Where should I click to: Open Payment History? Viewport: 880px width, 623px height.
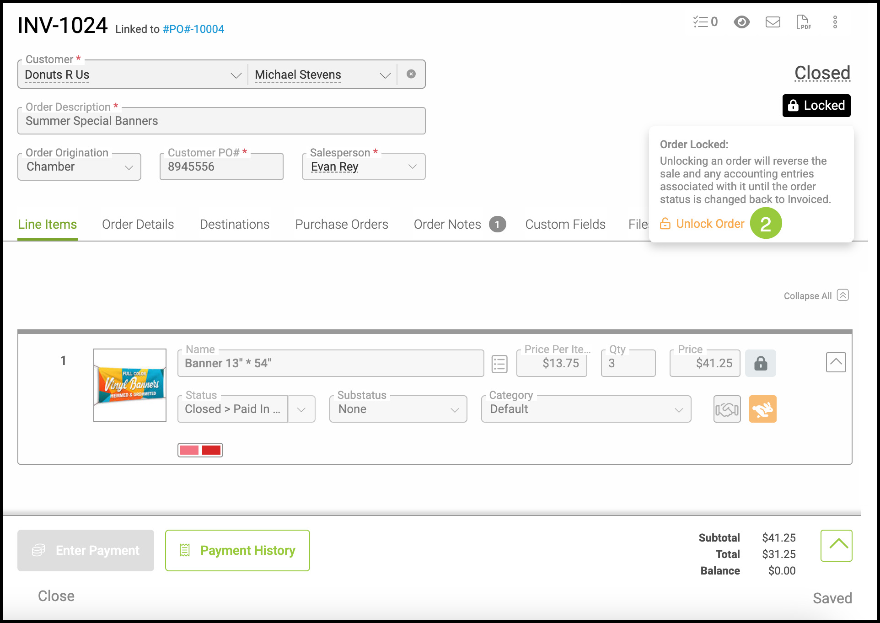[237, 550]
